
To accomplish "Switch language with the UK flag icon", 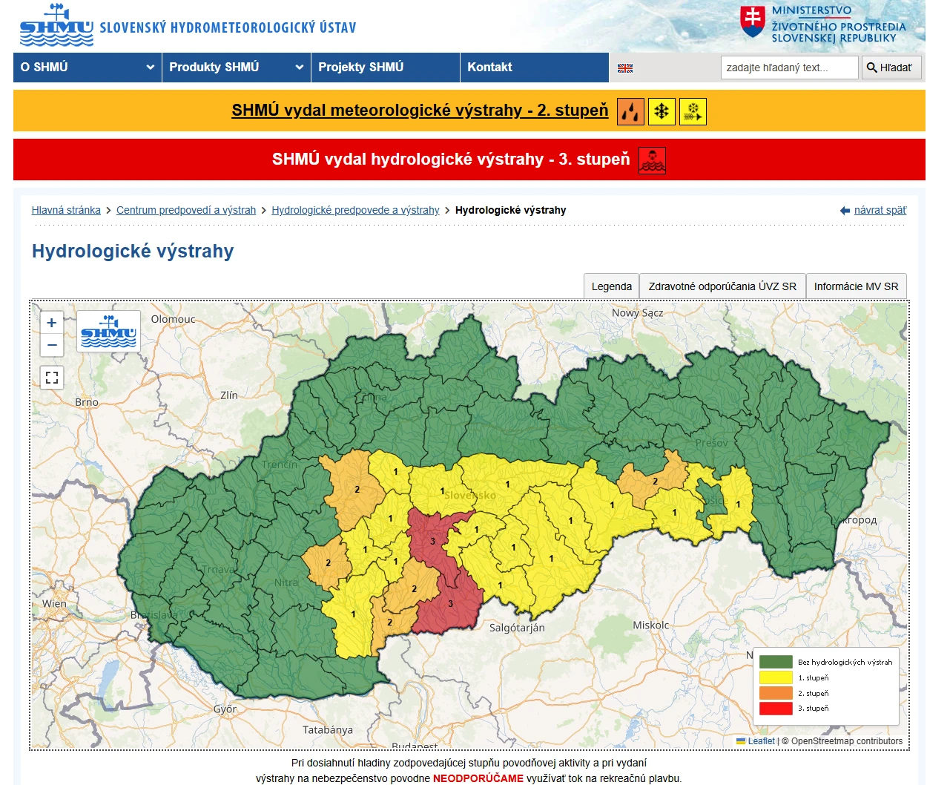I will pyautogui.click(x=625, y=68).
